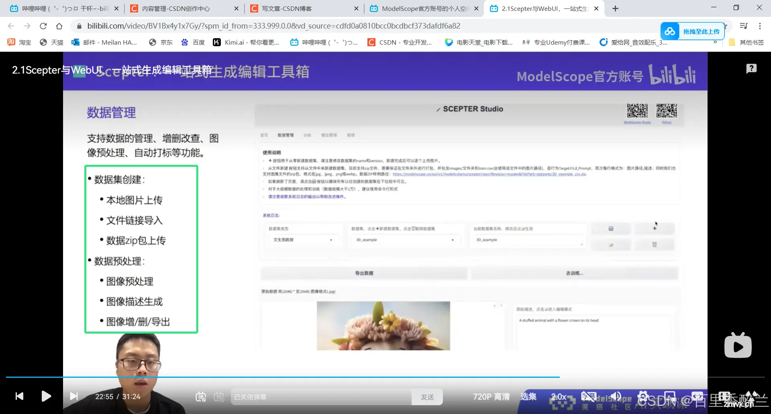Screen dimensions: 771x414
Task: Open danmaku settings icon
Action: click(219, 397)
